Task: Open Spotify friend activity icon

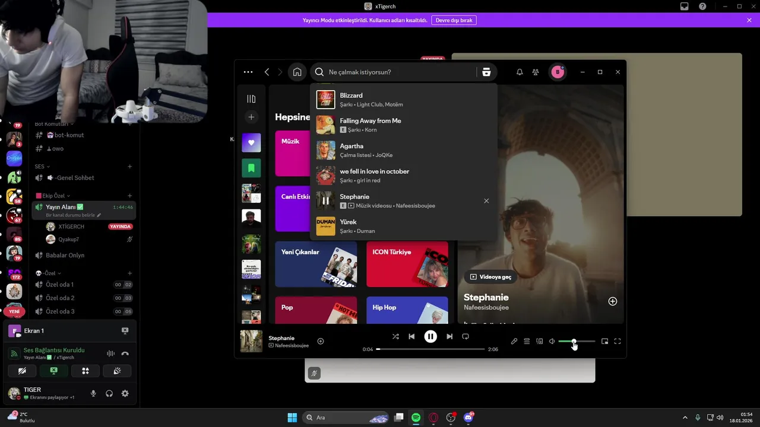Action: [x=536, y=72]
